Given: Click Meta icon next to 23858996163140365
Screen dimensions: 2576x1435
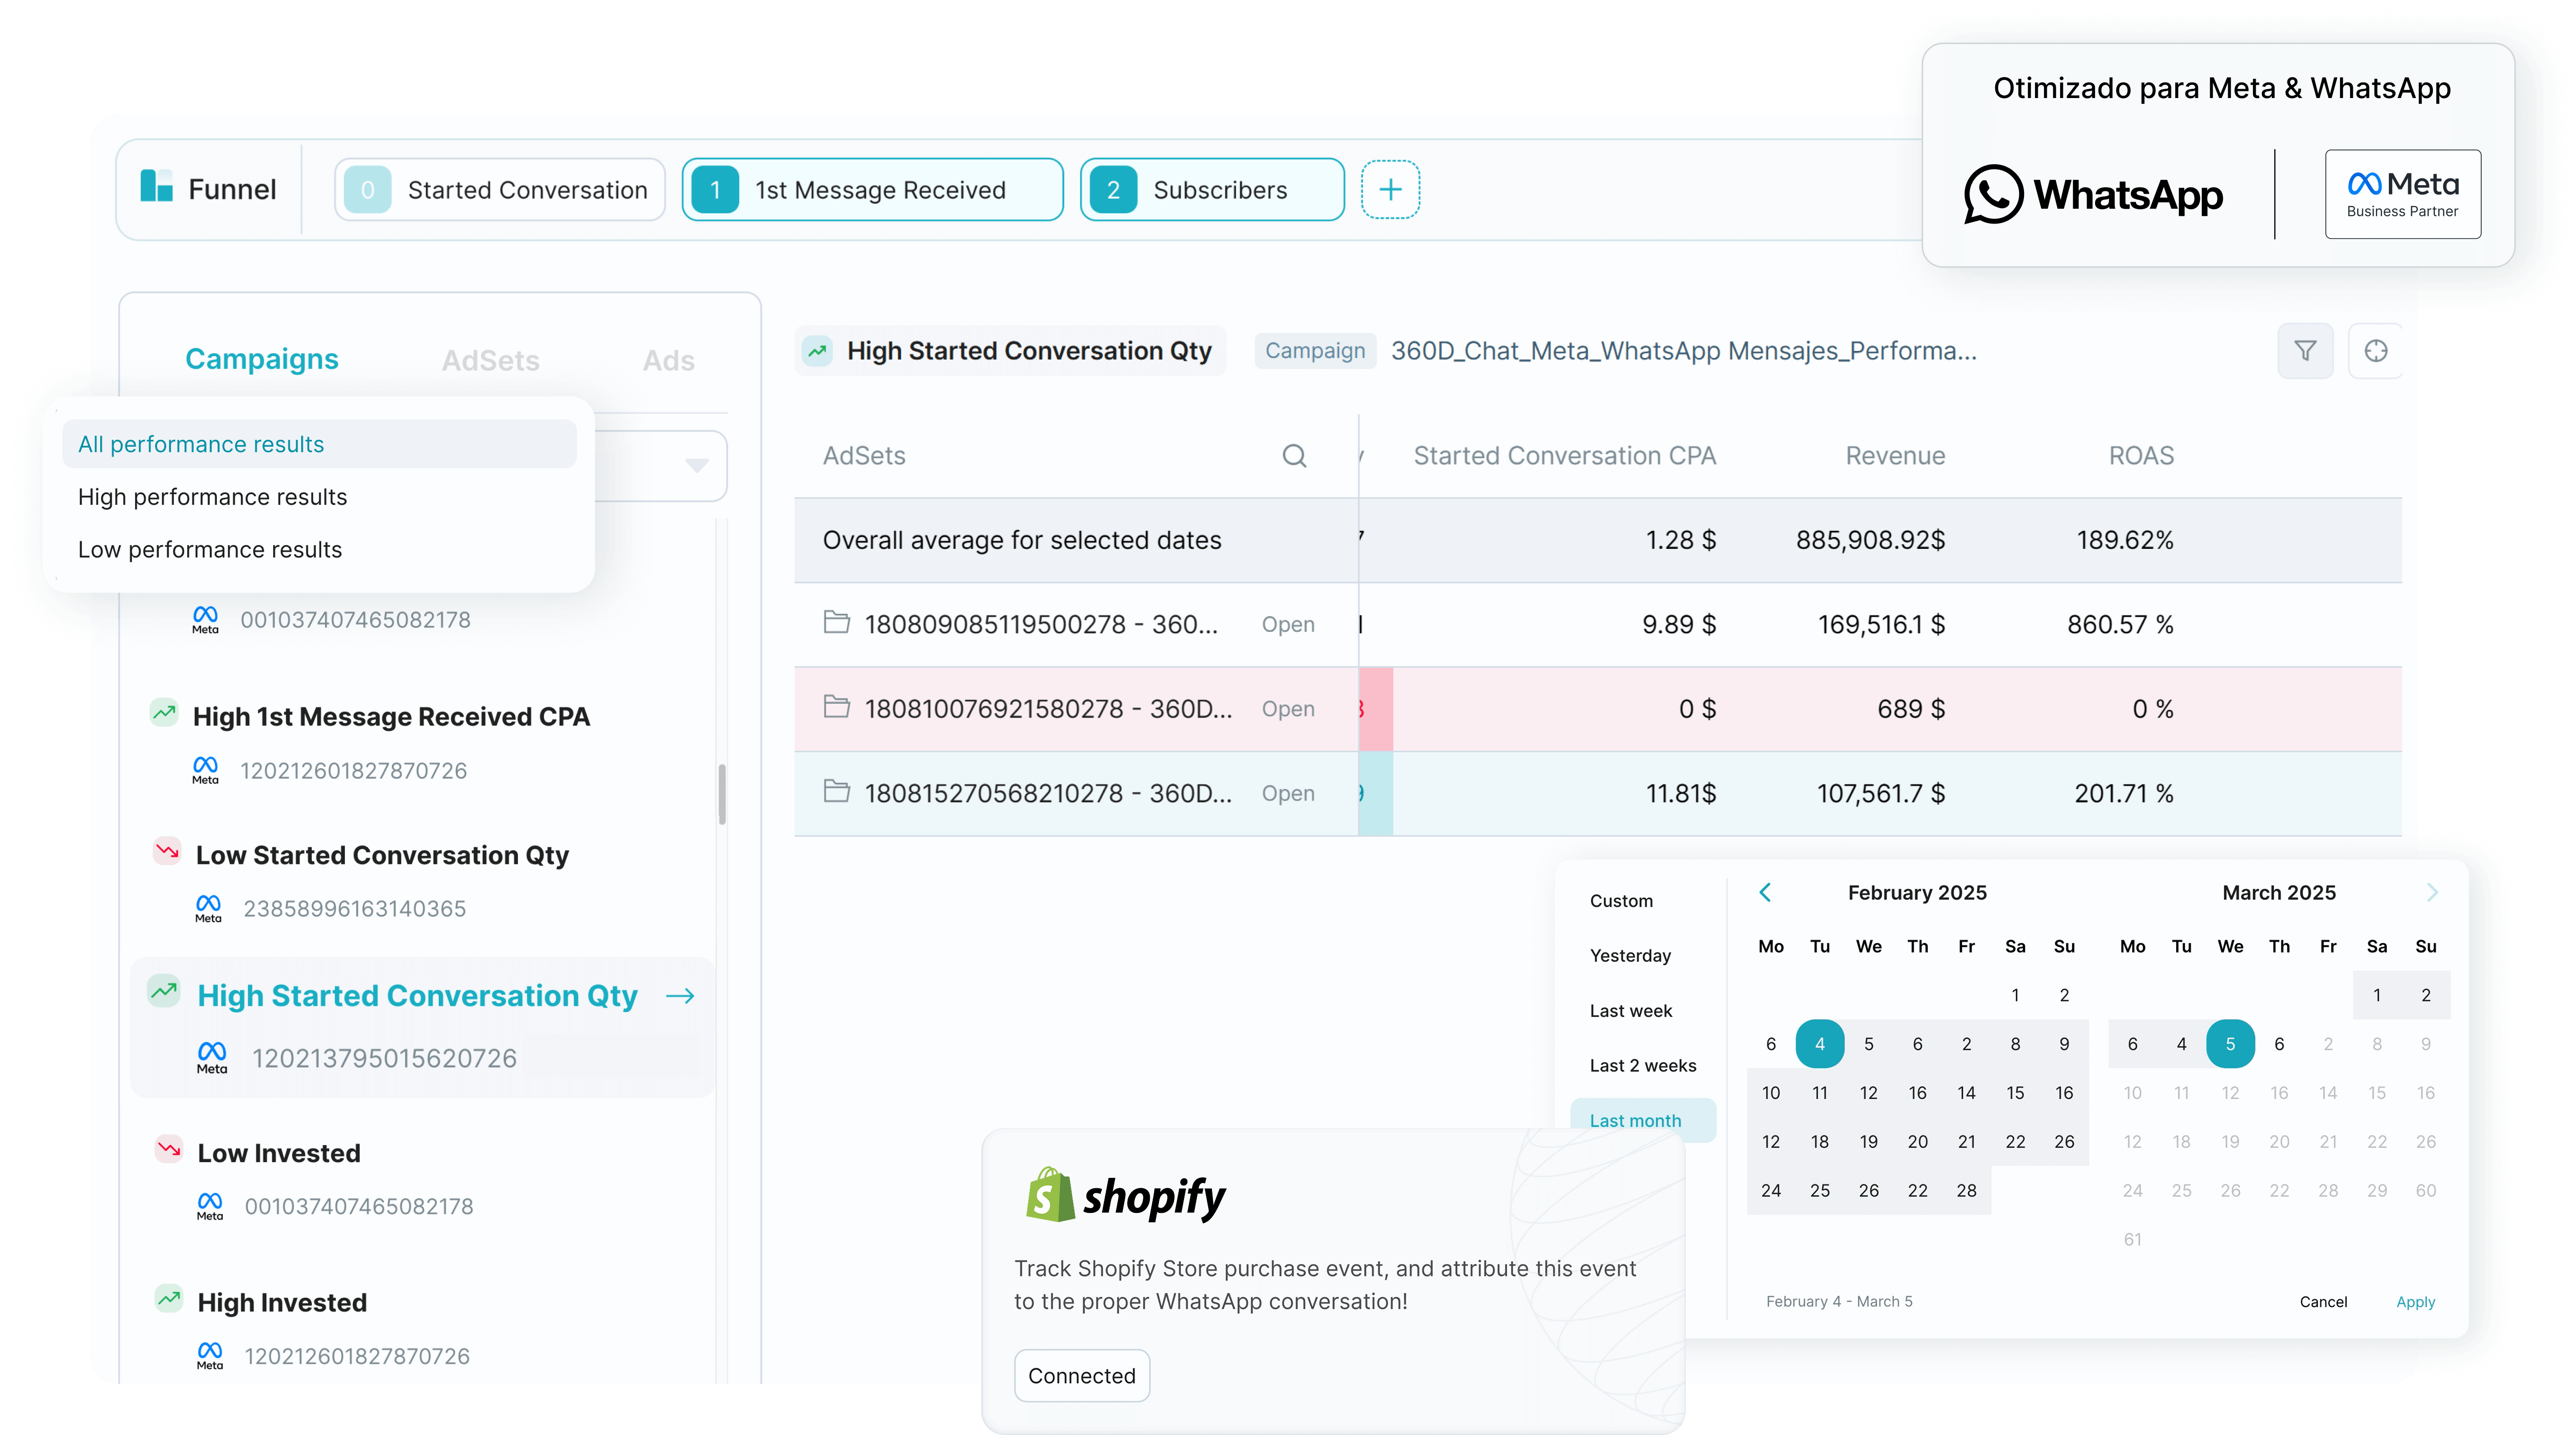Looking at the screenshot, I should pyautogui.click(x=208, y=908).
